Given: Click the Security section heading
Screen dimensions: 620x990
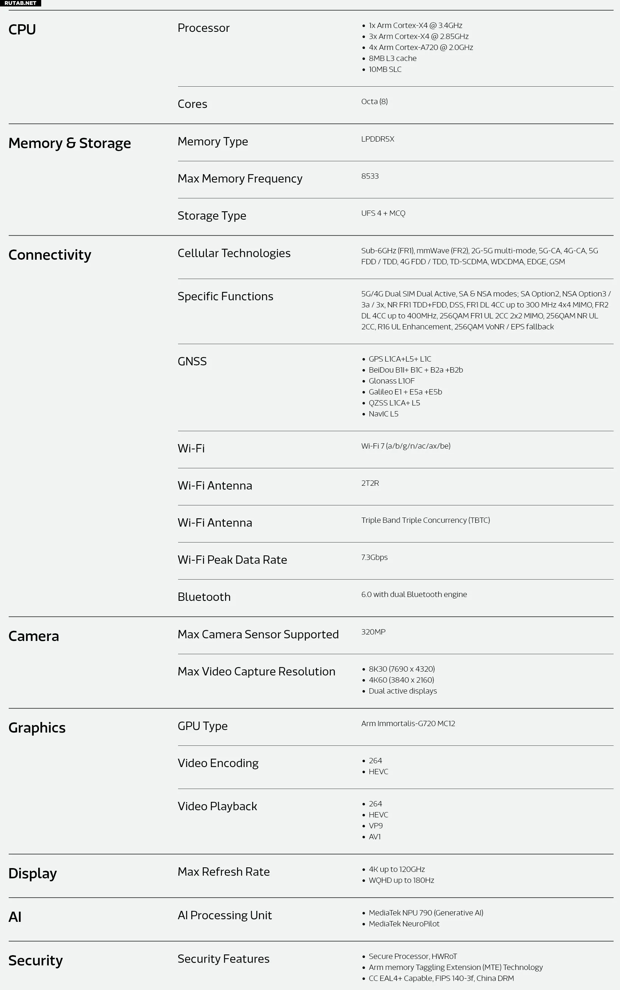Looking at the screenshot, I should tap(36, 960).
